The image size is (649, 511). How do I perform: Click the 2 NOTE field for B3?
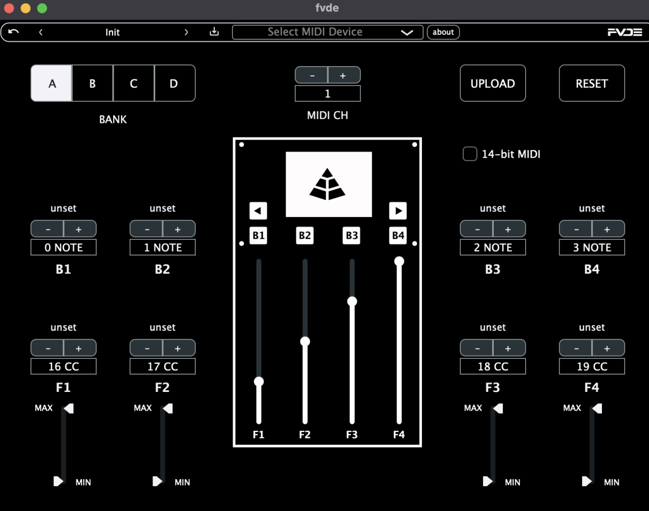click(x=493, y=247)
